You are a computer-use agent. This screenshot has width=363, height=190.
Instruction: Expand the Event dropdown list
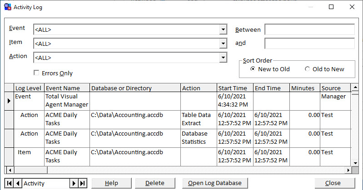click(x=223, y=29)
